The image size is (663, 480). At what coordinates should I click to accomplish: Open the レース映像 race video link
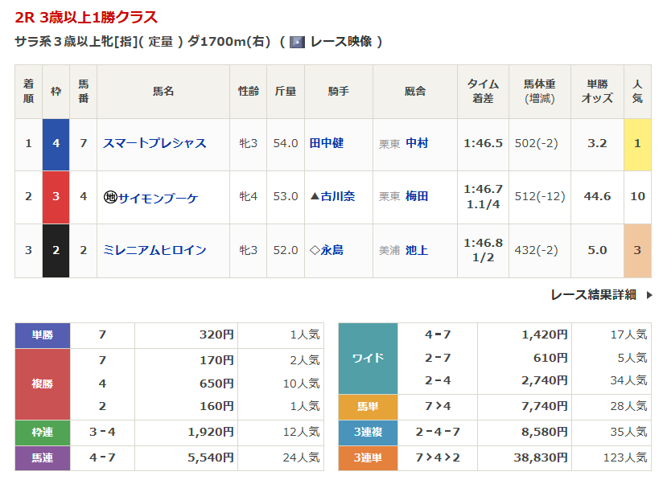(x=340, y=42)
